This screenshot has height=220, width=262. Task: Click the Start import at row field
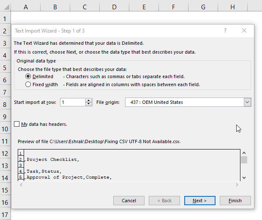(73, 102)
